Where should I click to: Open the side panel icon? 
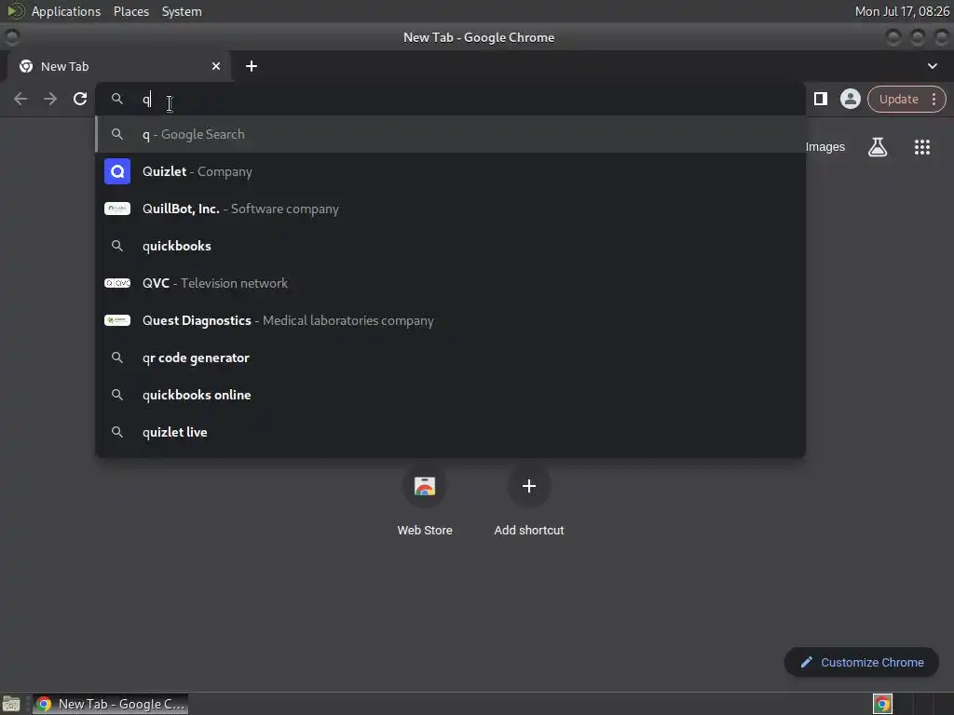coord(821,99)
